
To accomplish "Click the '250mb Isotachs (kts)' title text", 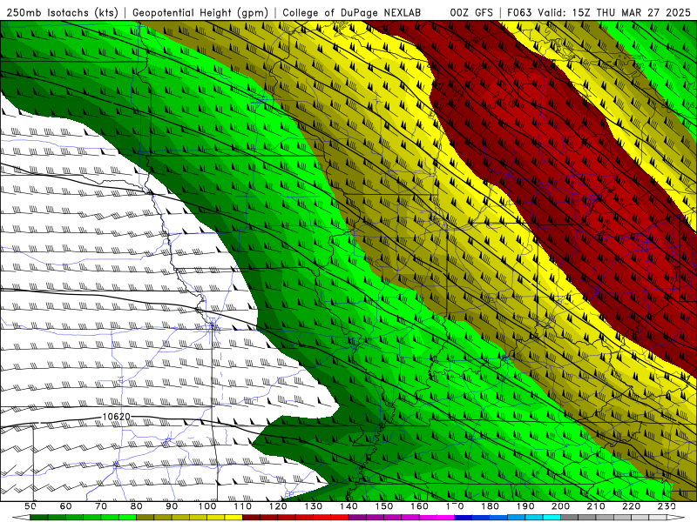I will tap(63, 13).
